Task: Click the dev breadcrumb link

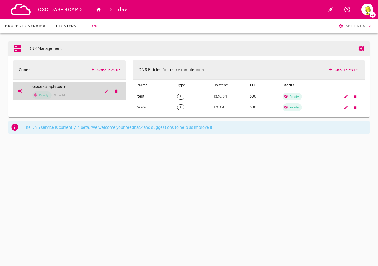Action: (x=123, y=9)
